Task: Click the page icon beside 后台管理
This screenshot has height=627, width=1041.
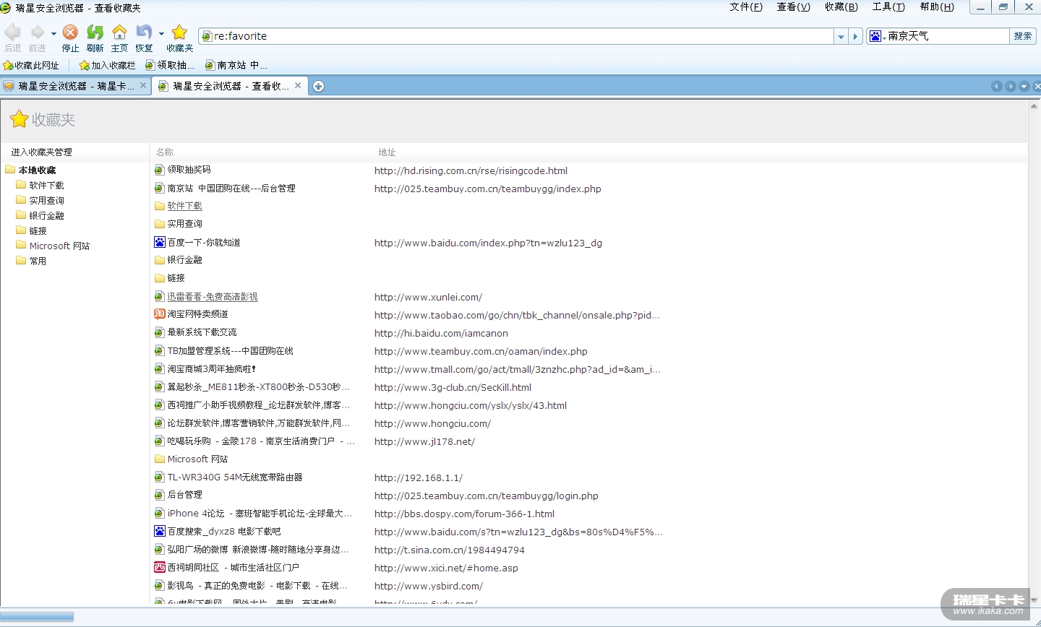Action: coord(160,495)
